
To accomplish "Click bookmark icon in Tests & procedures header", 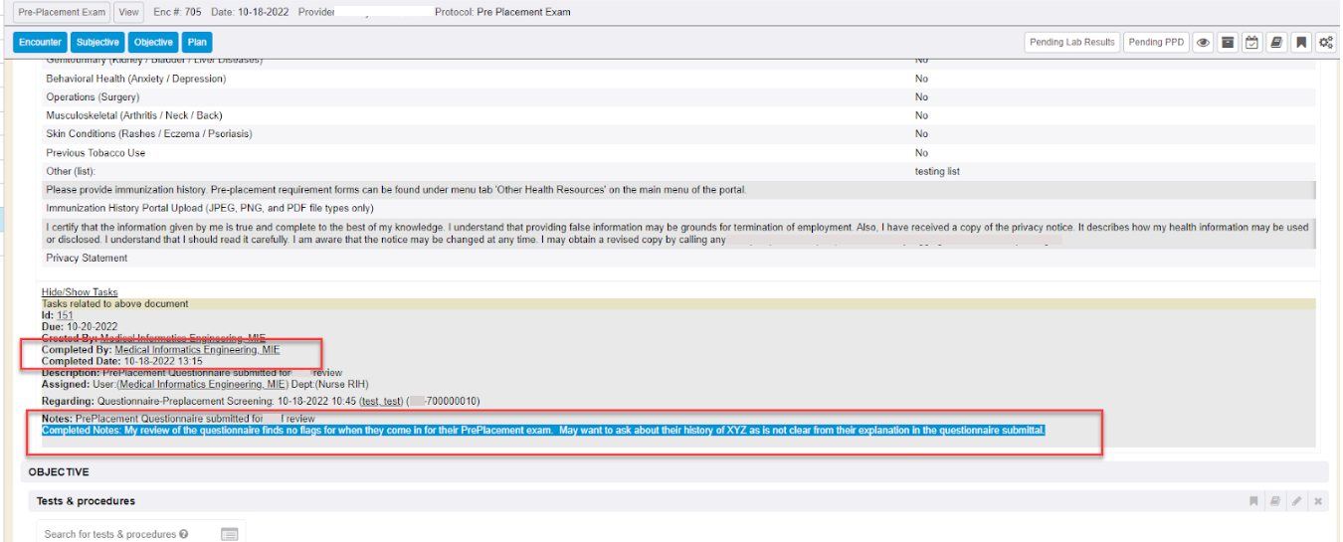I will [1253, 501].
